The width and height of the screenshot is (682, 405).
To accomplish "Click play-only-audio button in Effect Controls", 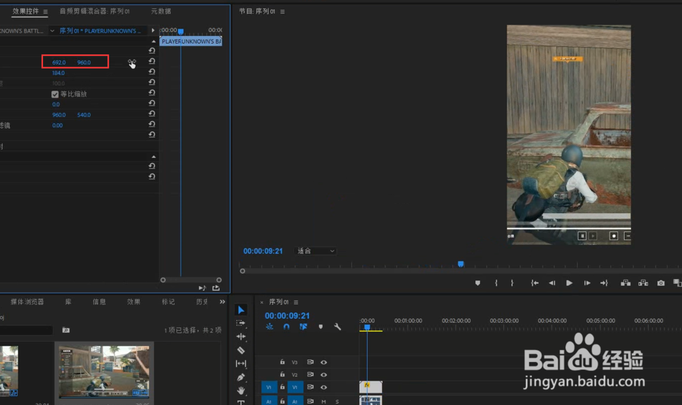I will click(203, 288).
